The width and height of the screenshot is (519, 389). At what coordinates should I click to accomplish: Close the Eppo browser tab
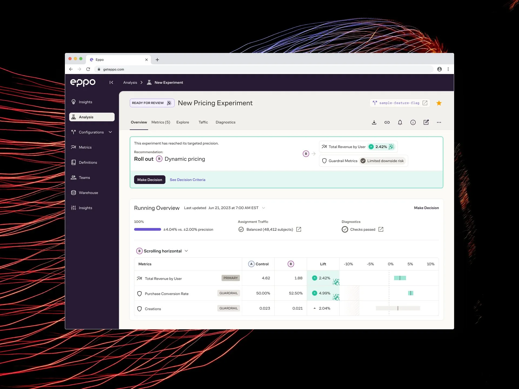coord(147,60)
